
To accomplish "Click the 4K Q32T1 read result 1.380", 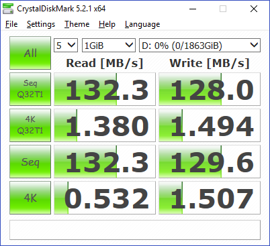I will (x=105, y=125).
